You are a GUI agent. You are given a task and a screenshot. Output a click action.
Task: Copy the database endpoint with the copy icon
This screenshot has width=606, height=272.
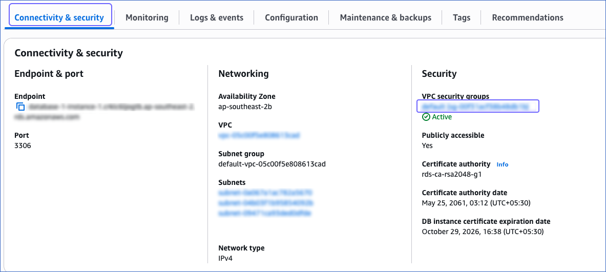20,107
